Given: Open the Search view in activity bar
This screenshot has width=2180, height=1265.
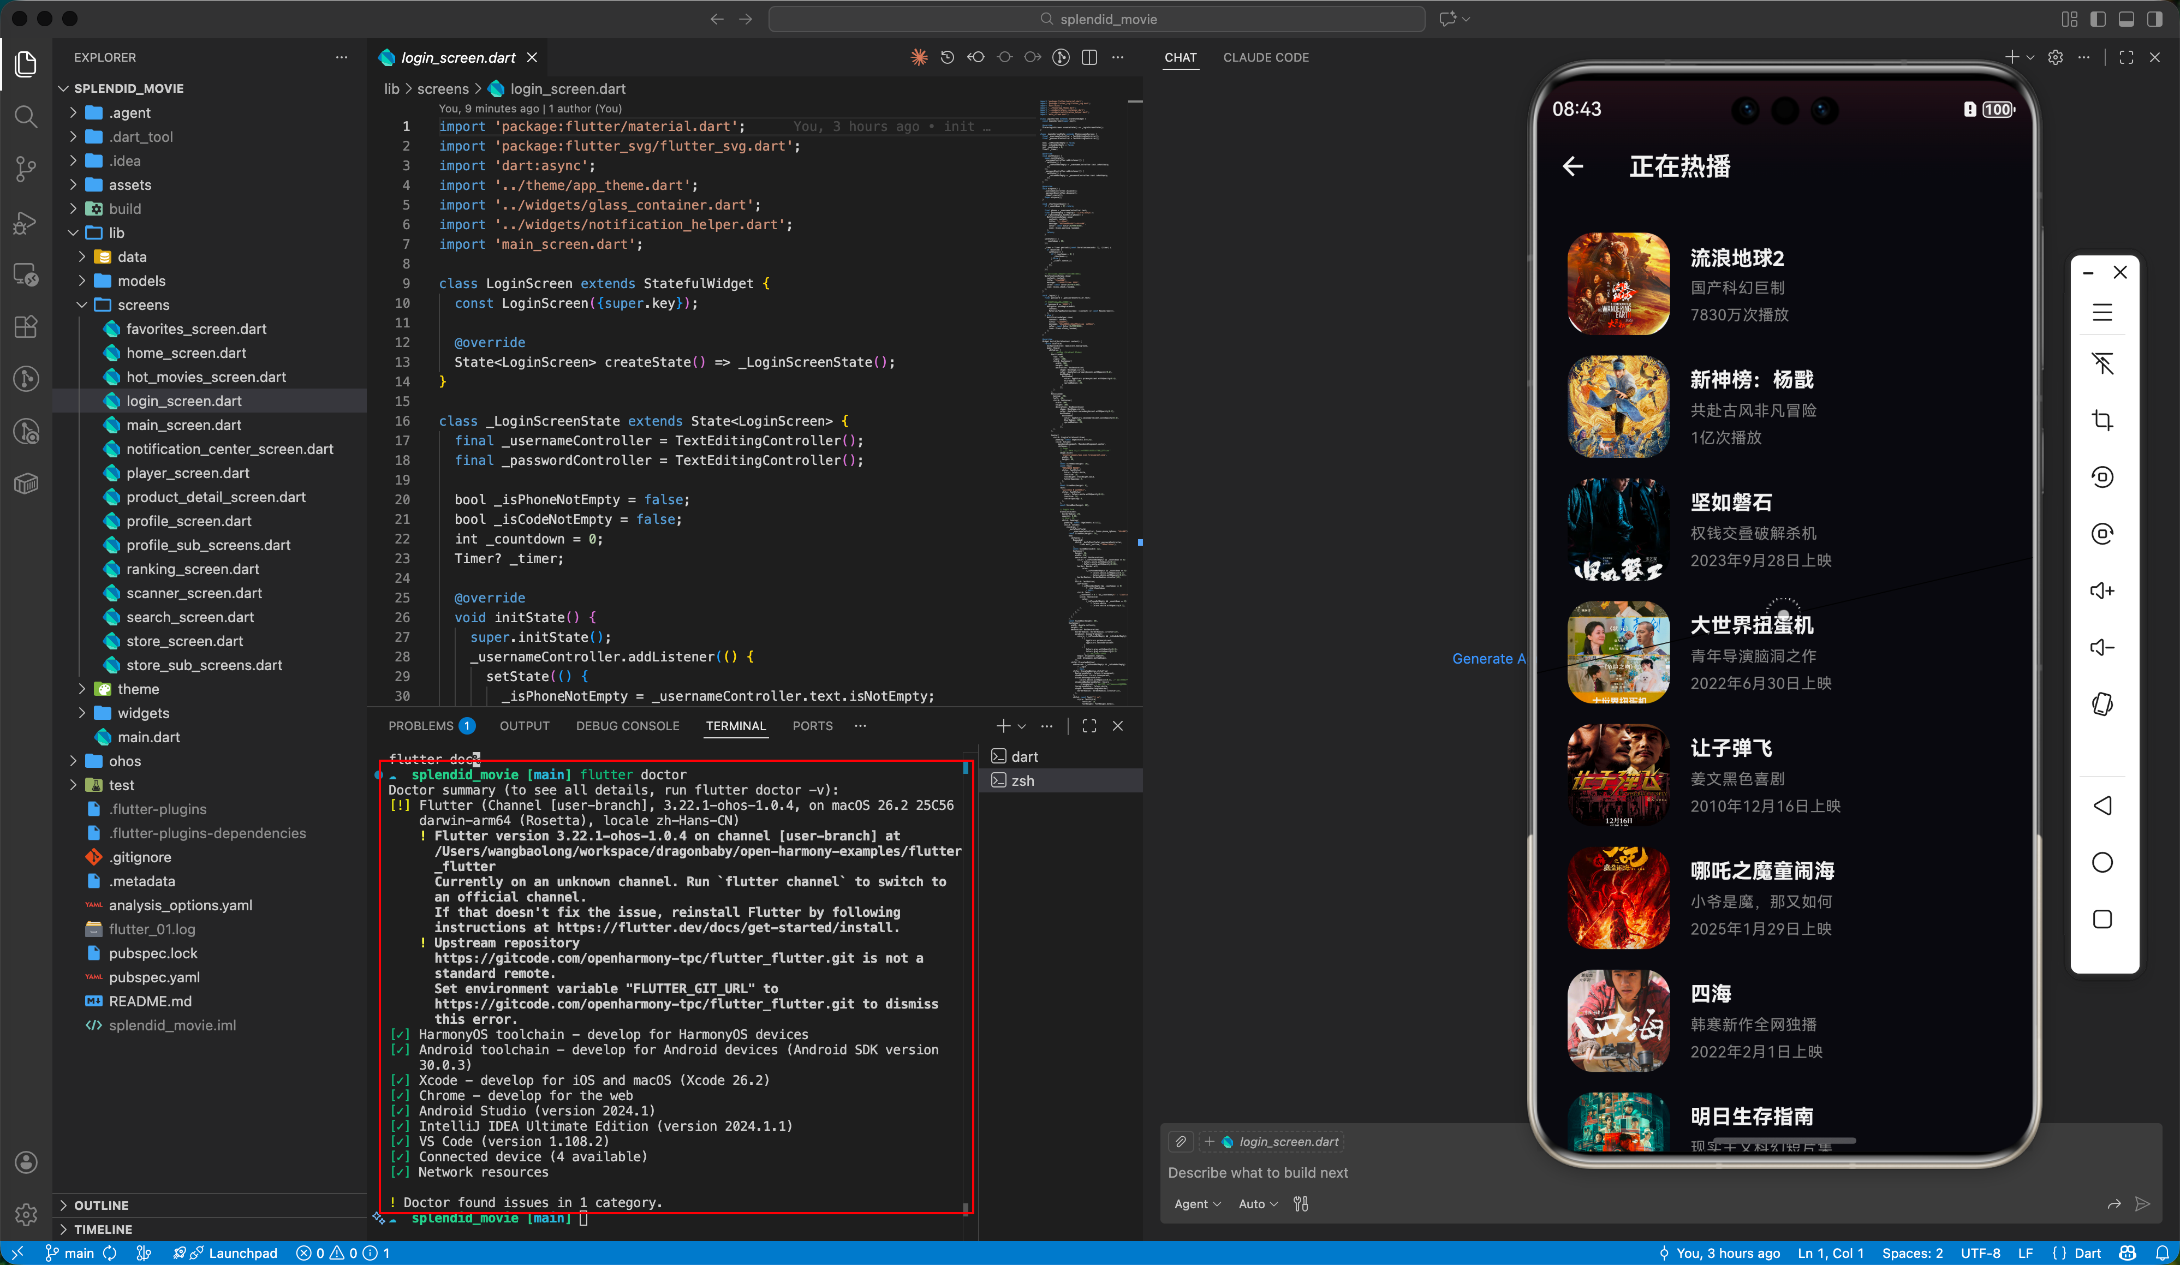Looking at the screenshot, I should [x=26, y=116].
